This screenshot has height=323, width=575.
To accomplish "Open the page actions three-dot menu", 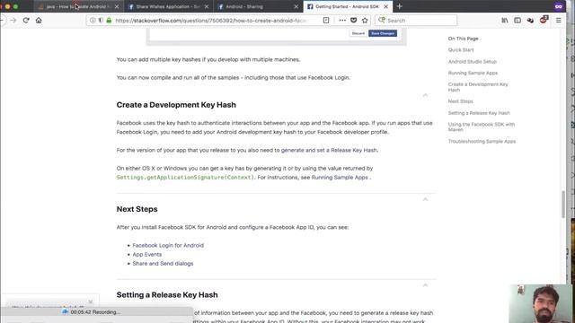I will click(x=342, y=20).
